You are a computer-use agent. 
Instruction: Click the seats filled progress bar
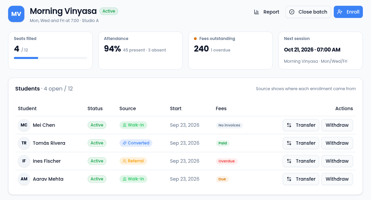[50, 58]
